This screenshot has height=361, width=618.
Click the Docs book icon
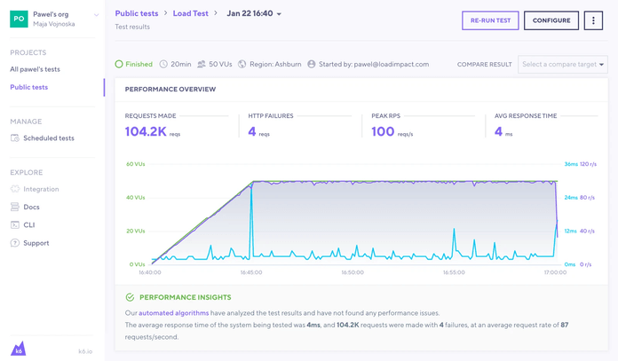15,207
